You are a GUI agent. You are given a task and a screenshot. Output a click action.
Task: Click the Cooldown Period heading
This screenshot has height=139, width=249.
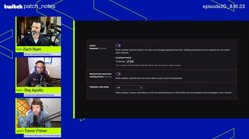(123, 58)
